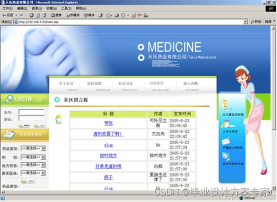This screenshot has width=277, height=202.
Task: Open the message titled 疯子
Action: [x=108, y=177]
